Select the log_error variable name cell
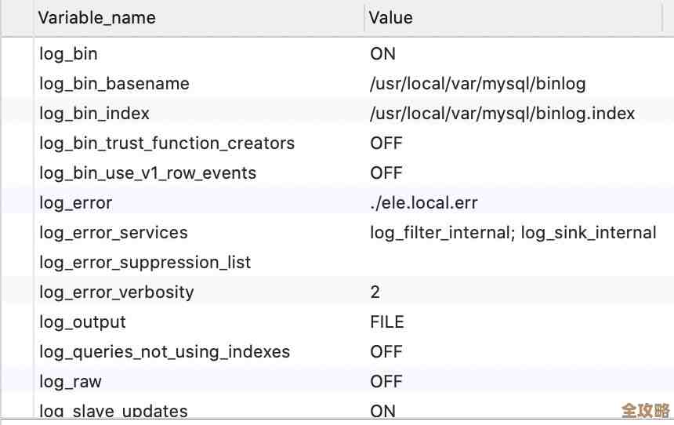674x425 pixels. 76,203
